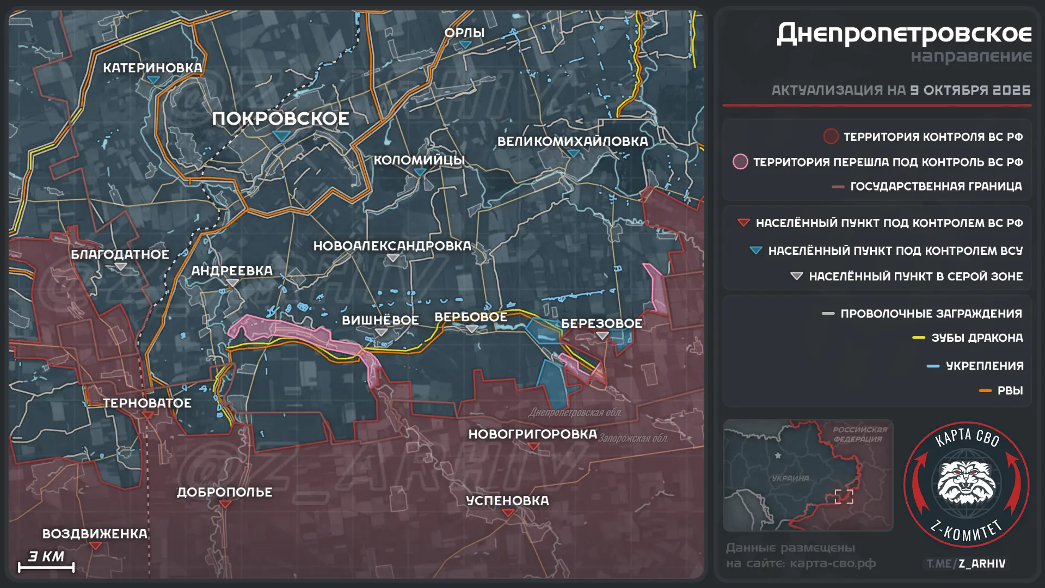Image resolution: width=1045 pixels, height=588 pixels.
Task: Click the ПОКРОВСКОЕ town name label
Action: point(281,118)
